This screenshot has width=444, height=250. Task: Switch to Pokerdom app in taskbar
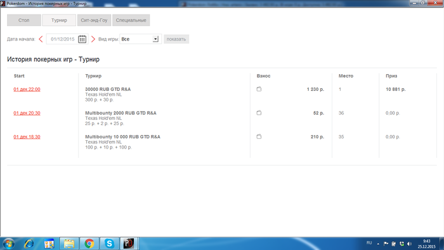(129, 244)
